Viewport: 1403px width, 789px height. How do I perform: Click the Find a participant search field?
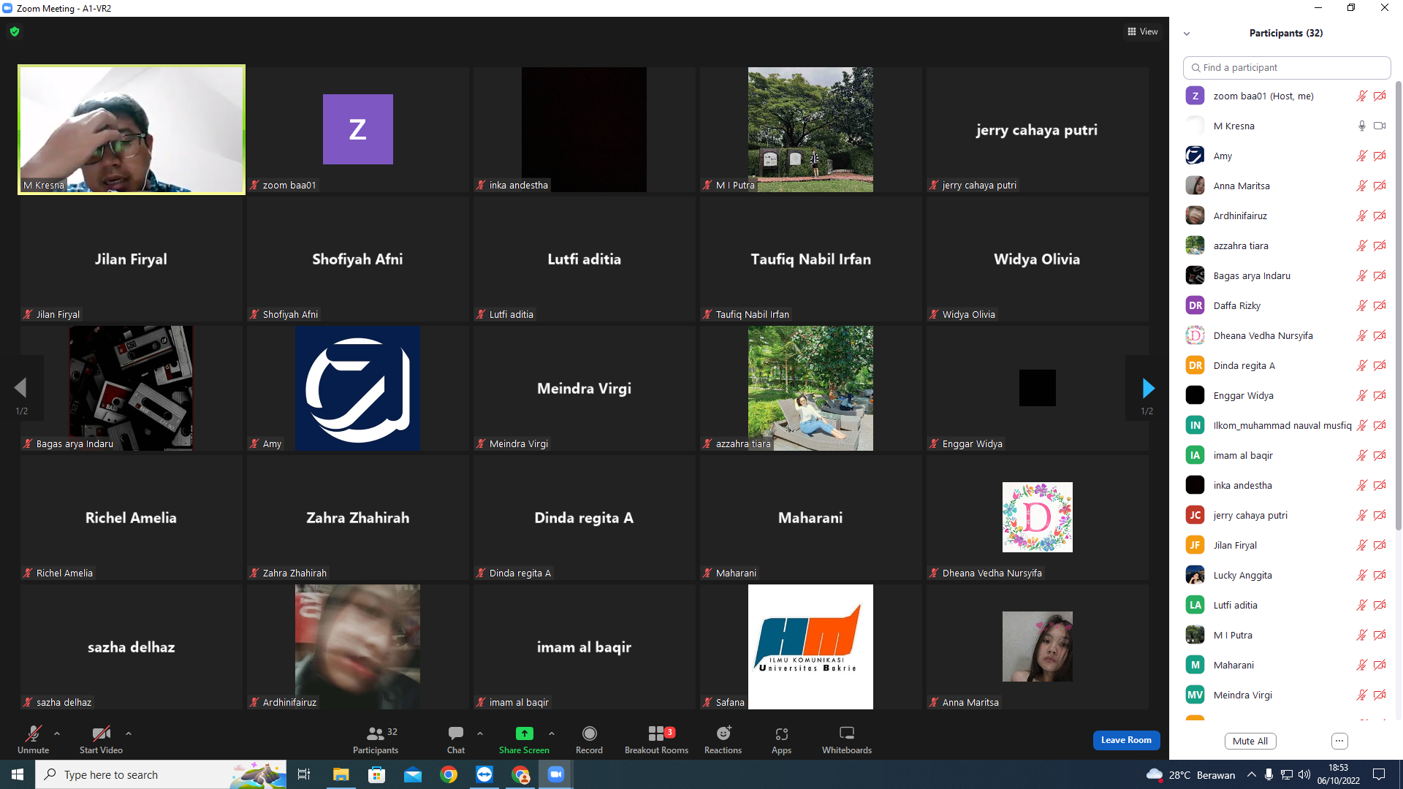(1286, 67)
